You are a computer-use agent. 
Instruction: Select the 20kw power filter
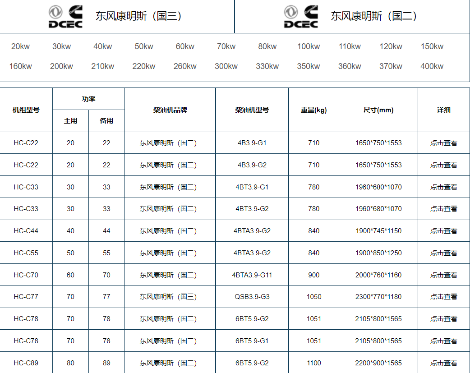click(x=20, y=46)
